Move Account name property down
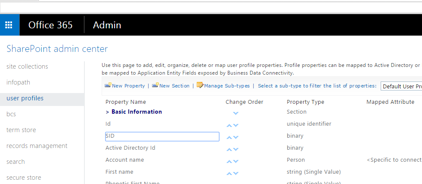422x184 pixels. click(236, 161)
